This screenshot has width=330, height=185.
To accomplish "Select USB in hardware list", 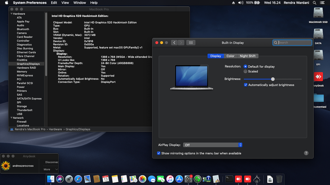I will pos(19,114).
